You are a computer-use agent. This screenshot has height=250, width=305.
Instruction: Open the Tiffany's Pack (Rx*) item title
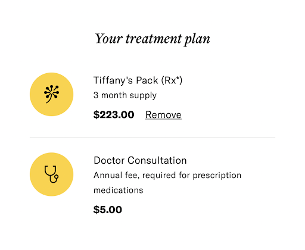138,80
